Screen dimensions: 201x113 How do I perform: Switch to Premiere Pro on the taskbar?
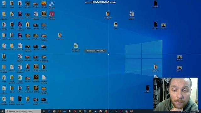click(x=121, y=111)
